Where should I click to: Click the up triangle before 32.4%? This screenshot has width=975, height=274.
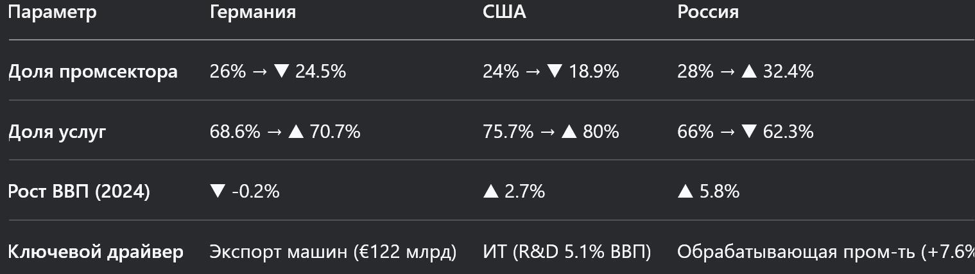[749, 71]
